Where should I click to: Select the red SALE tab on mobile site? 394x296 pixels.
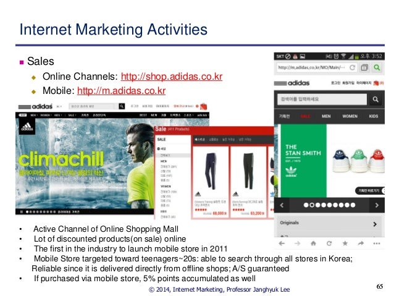[305, 116]
